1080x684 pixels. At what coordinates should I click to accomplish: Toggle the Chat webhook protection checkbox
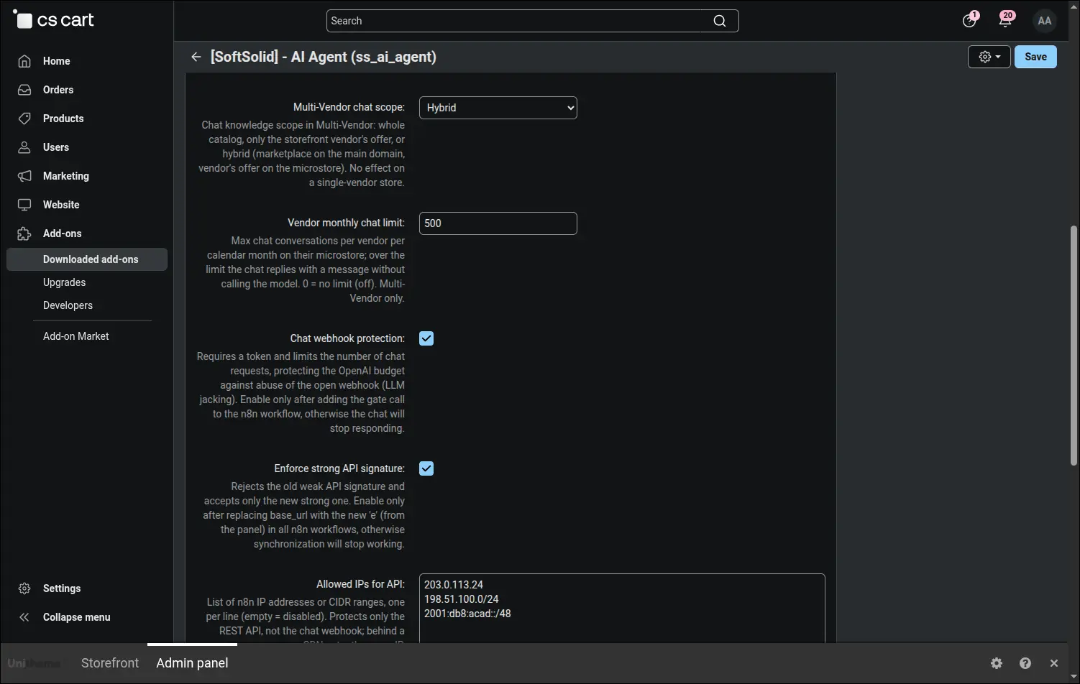coord(426,338)
